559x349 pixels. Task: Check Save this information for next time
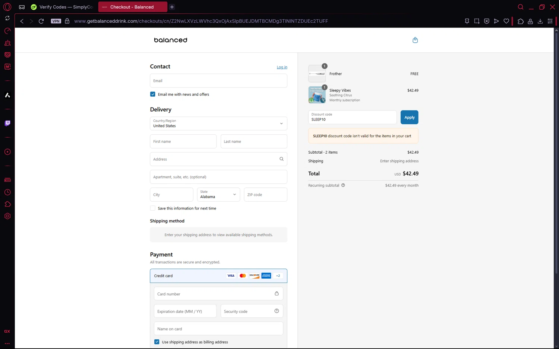click(153, 208)
